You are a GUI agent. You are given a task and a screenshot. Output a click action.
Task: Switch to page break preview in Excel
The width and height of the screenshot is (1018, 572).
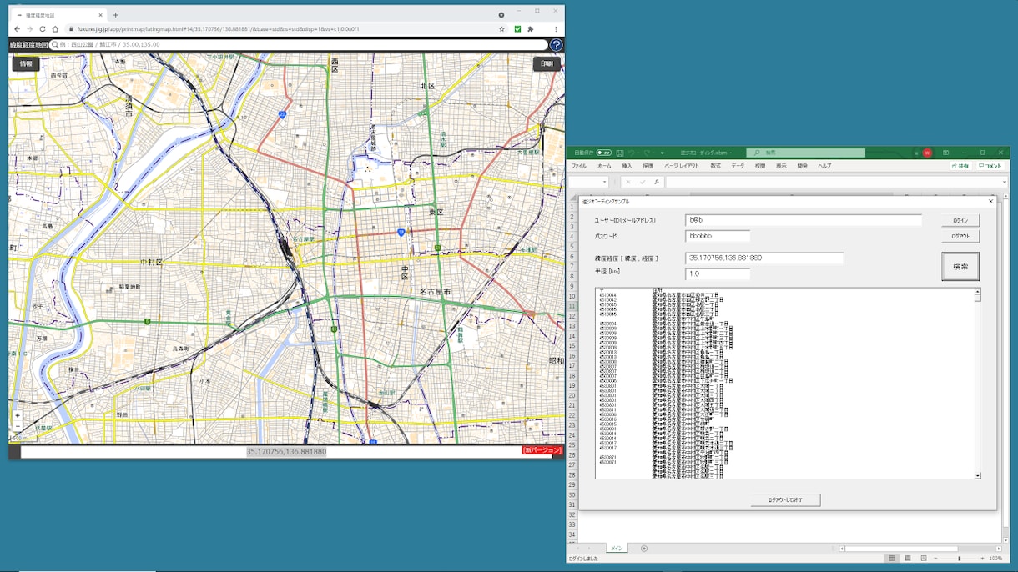924,559
